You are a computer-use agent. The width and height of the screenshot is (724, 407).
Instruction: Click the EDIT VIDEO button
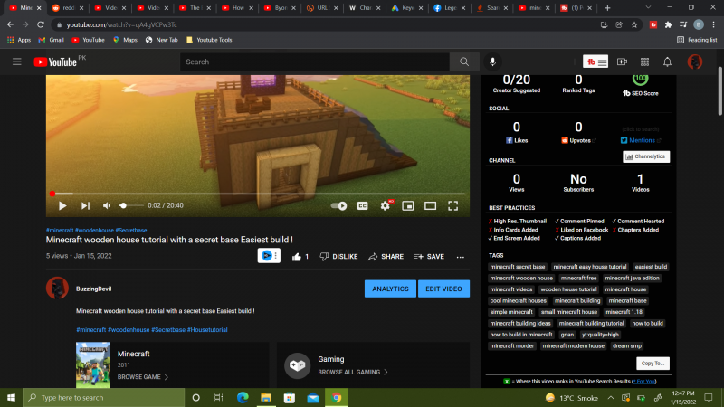[443, 289]
